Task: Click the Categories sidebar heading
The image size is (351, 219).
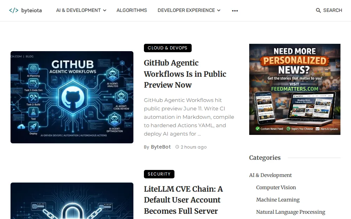Action: (265, 158)
